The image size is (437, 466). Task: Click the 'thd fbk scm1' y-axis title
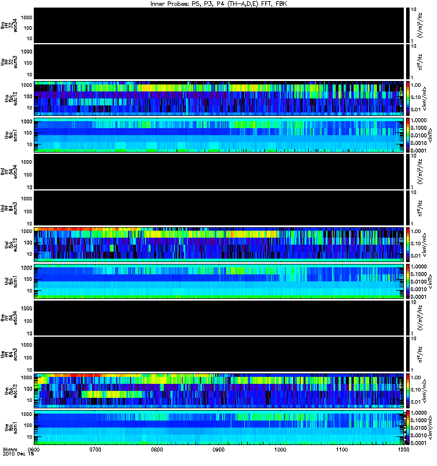click(x=11, y=281)
